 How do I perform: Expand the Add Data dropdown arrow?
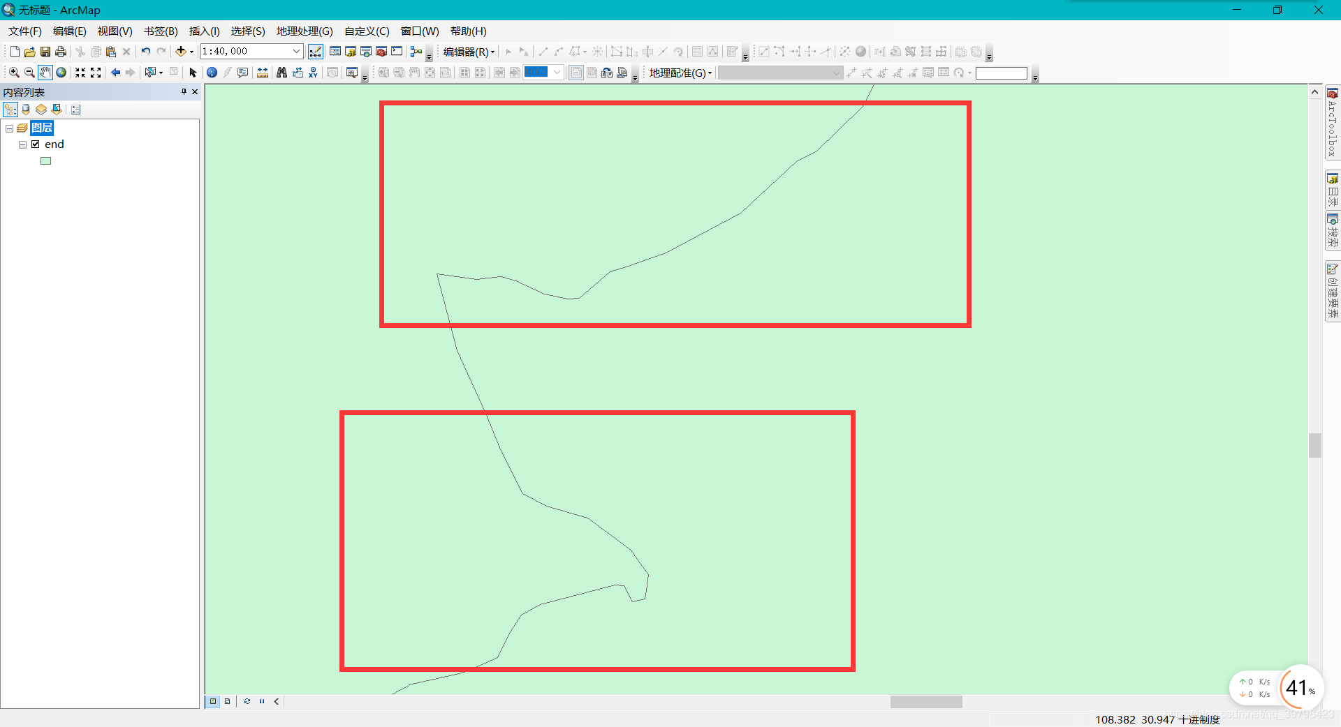tap(191, 52)
